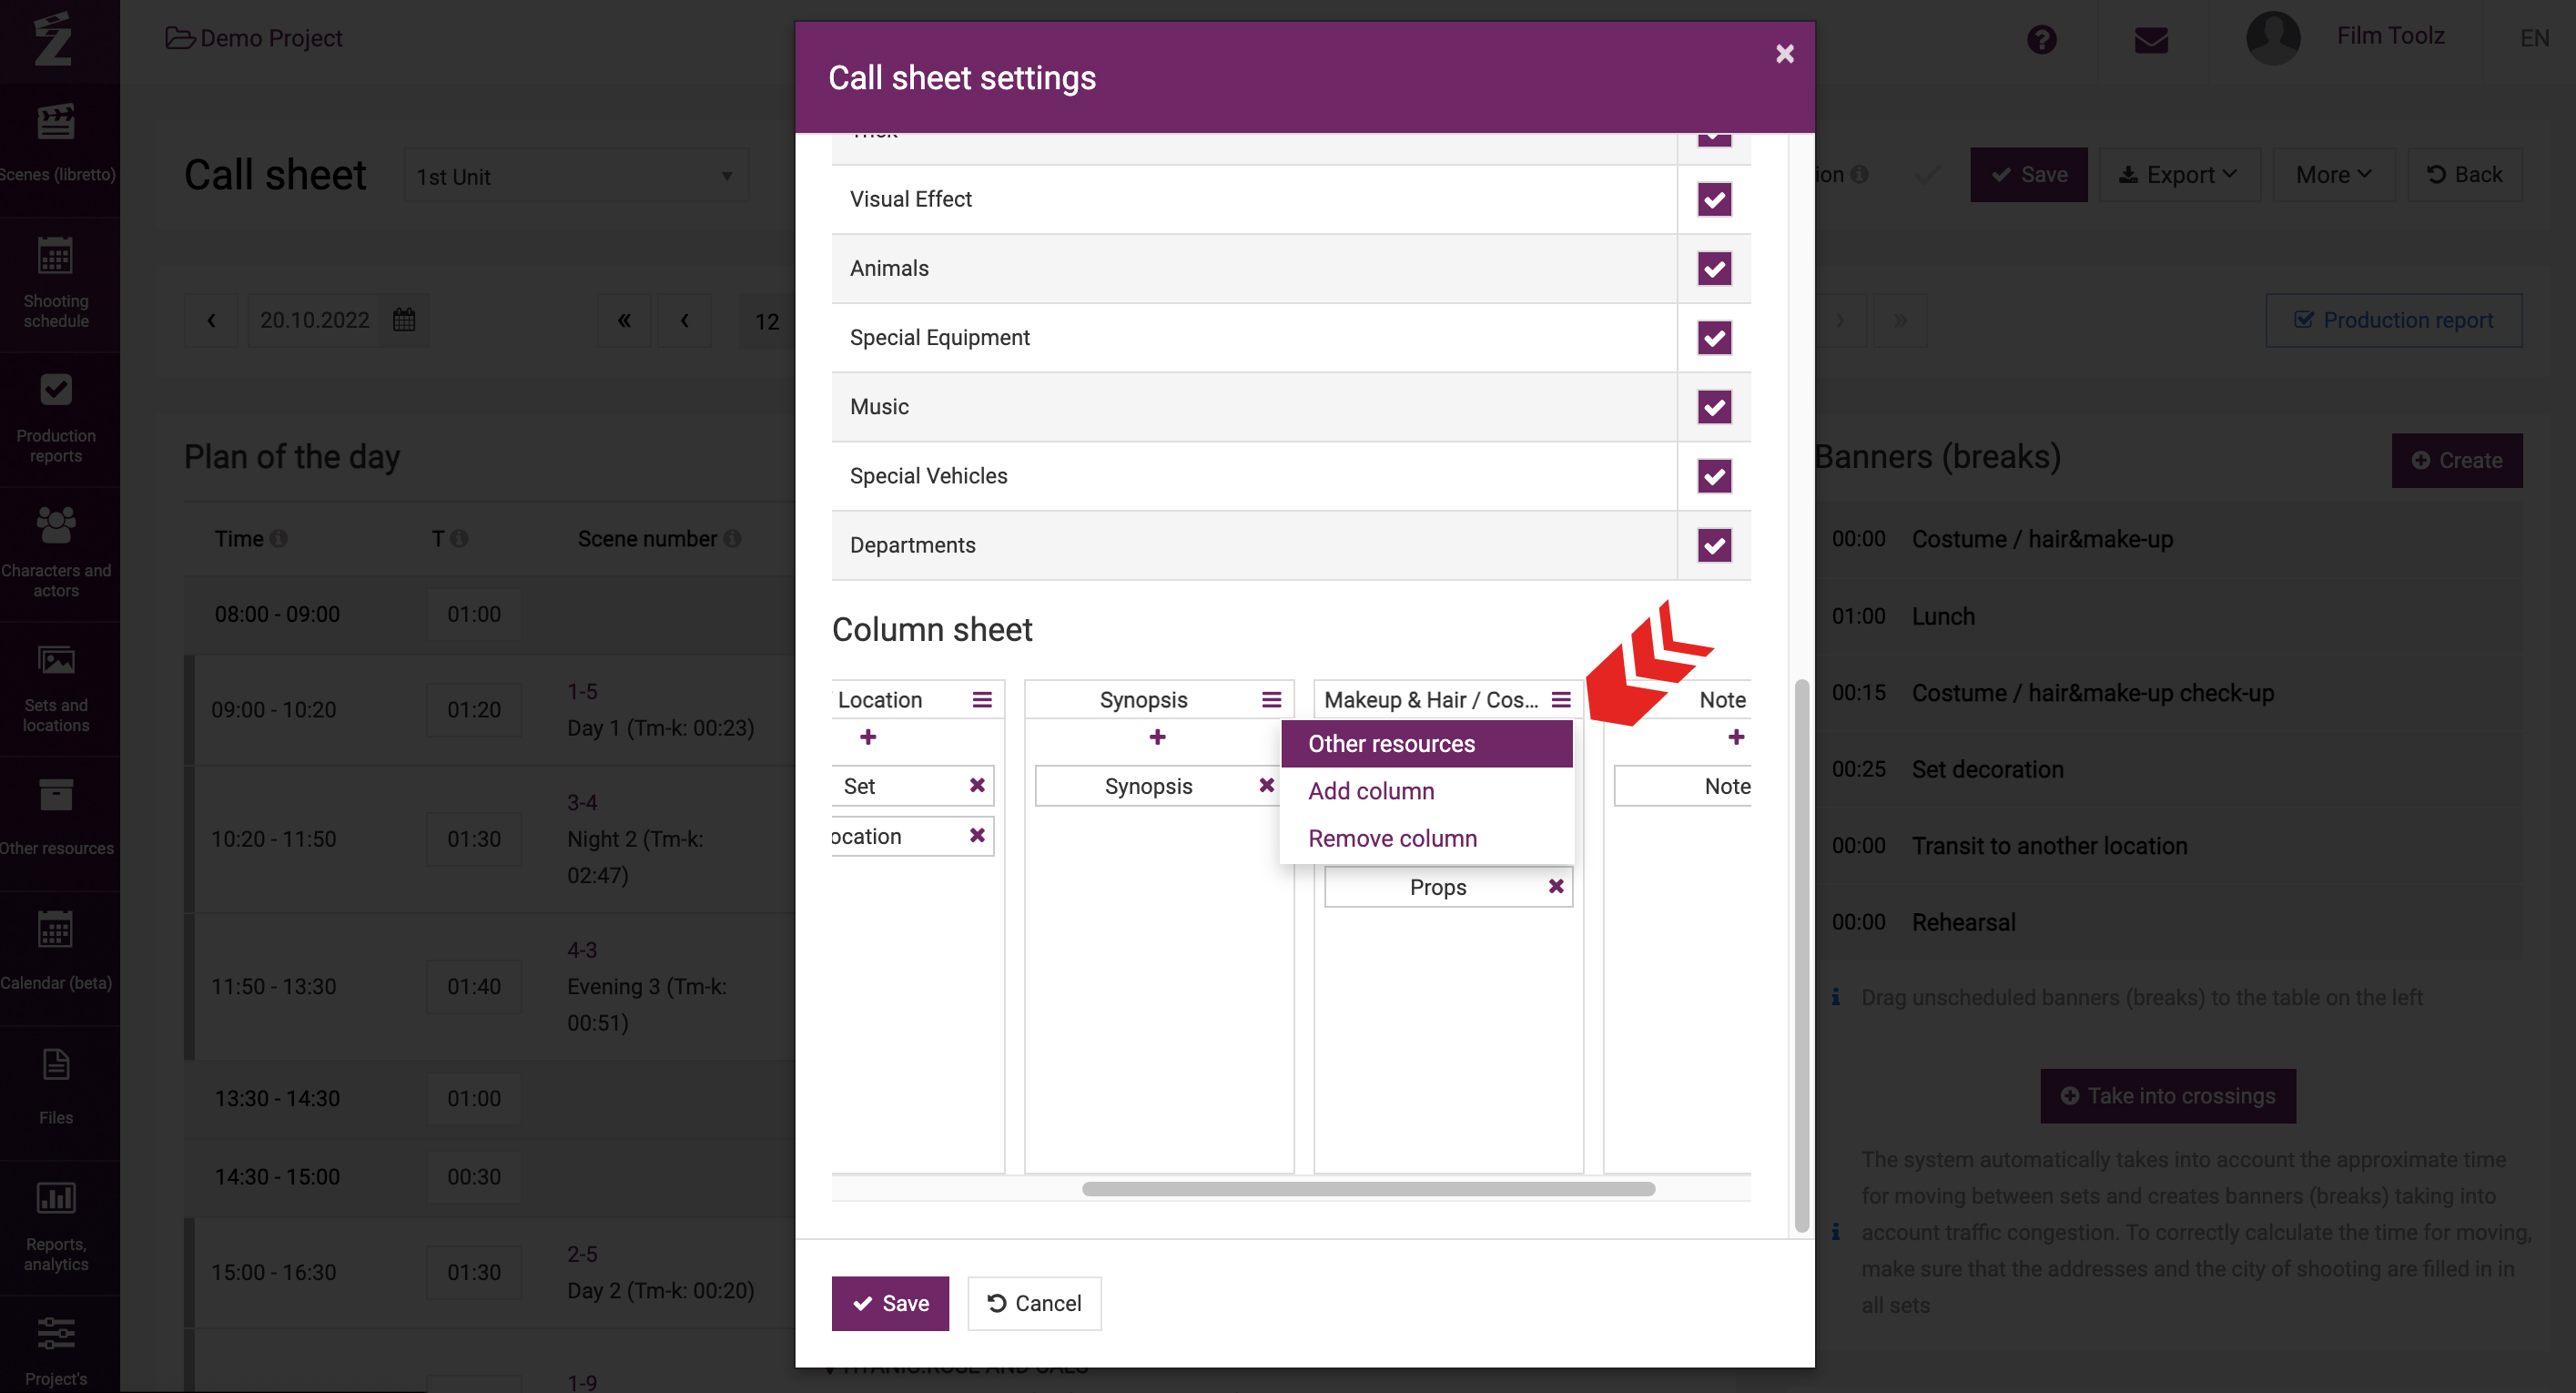Open Shooting schedule in sidebar
The width and height of the screenshot is (2576, 1393).
(x=57, y=282)
